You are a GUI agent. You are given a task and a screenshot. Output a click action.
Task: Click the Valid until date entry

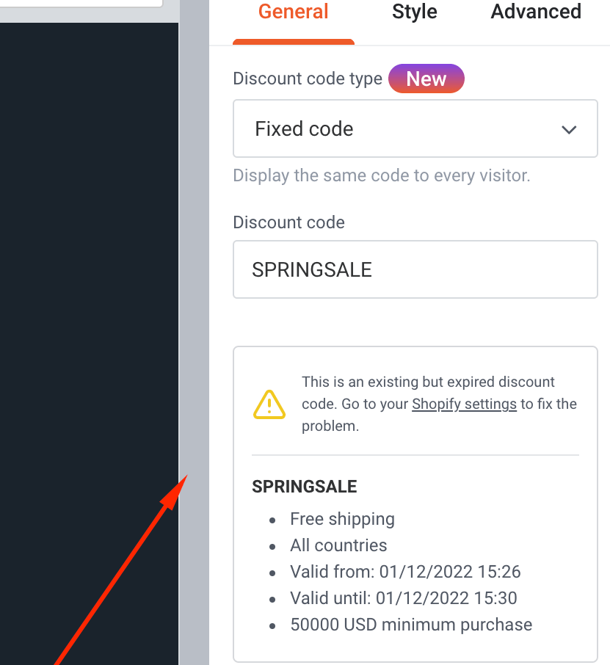pyautogui.click(x=404, y=598)
